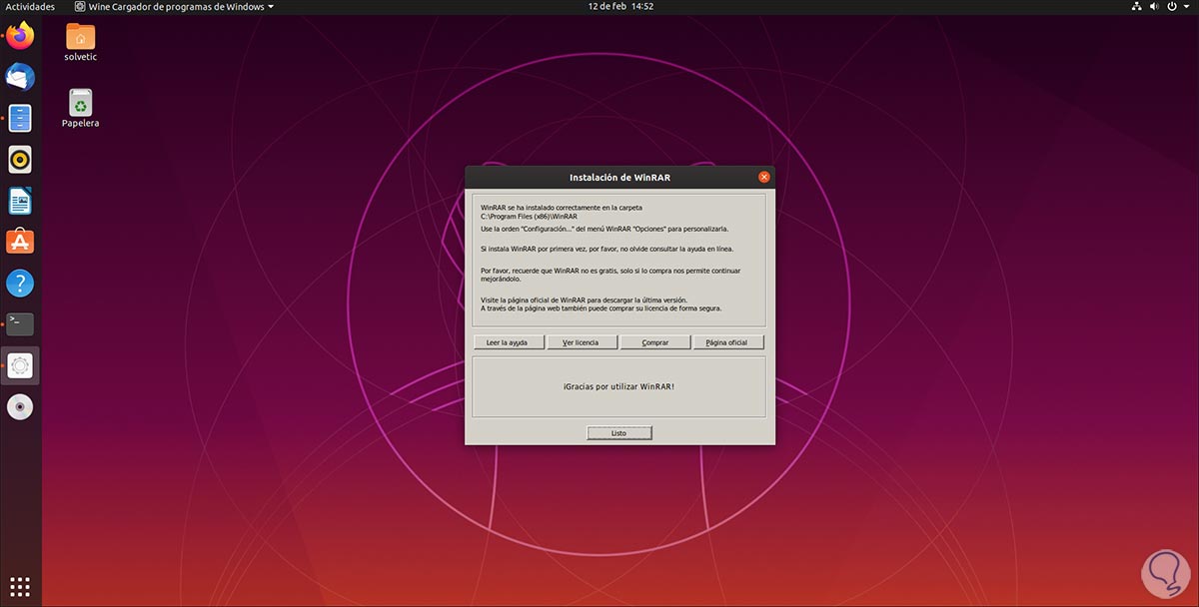The image size is (1199, 607).
Task: Open the Wine Cargador de programas app menu
Action: [174, 7]
